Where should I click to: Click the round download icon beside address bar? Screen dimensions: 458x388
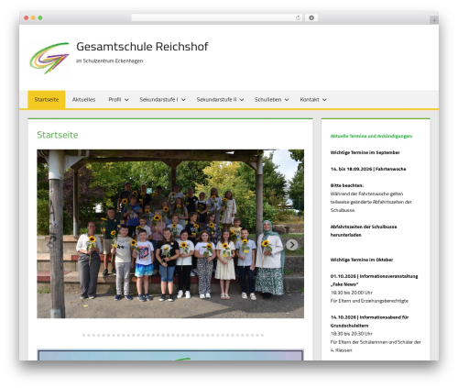point(311,18)
